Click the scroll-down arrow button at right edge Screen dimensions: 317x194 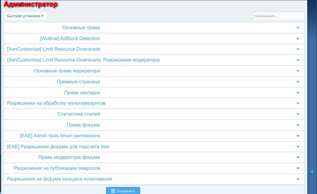tap(312, 171)
